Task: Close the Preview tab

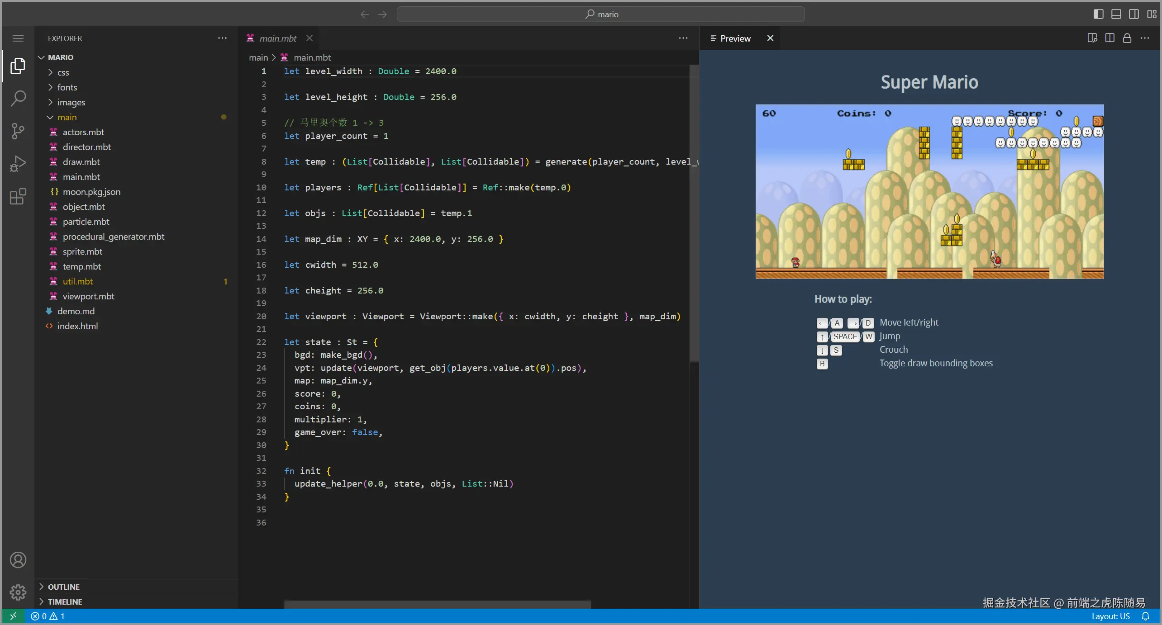Action: coord(770,38)
